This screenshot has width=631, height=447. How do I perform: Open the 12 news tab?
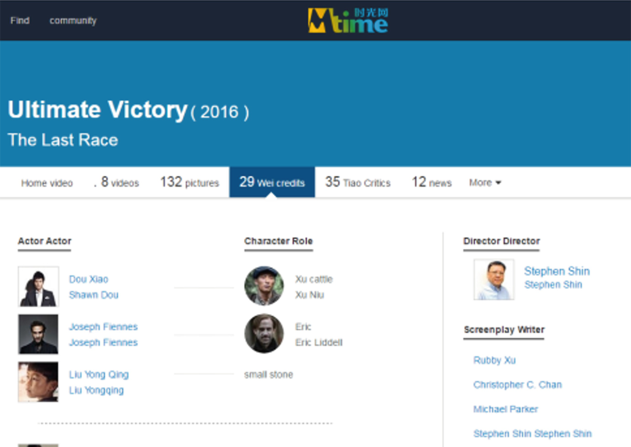(431, 182)
